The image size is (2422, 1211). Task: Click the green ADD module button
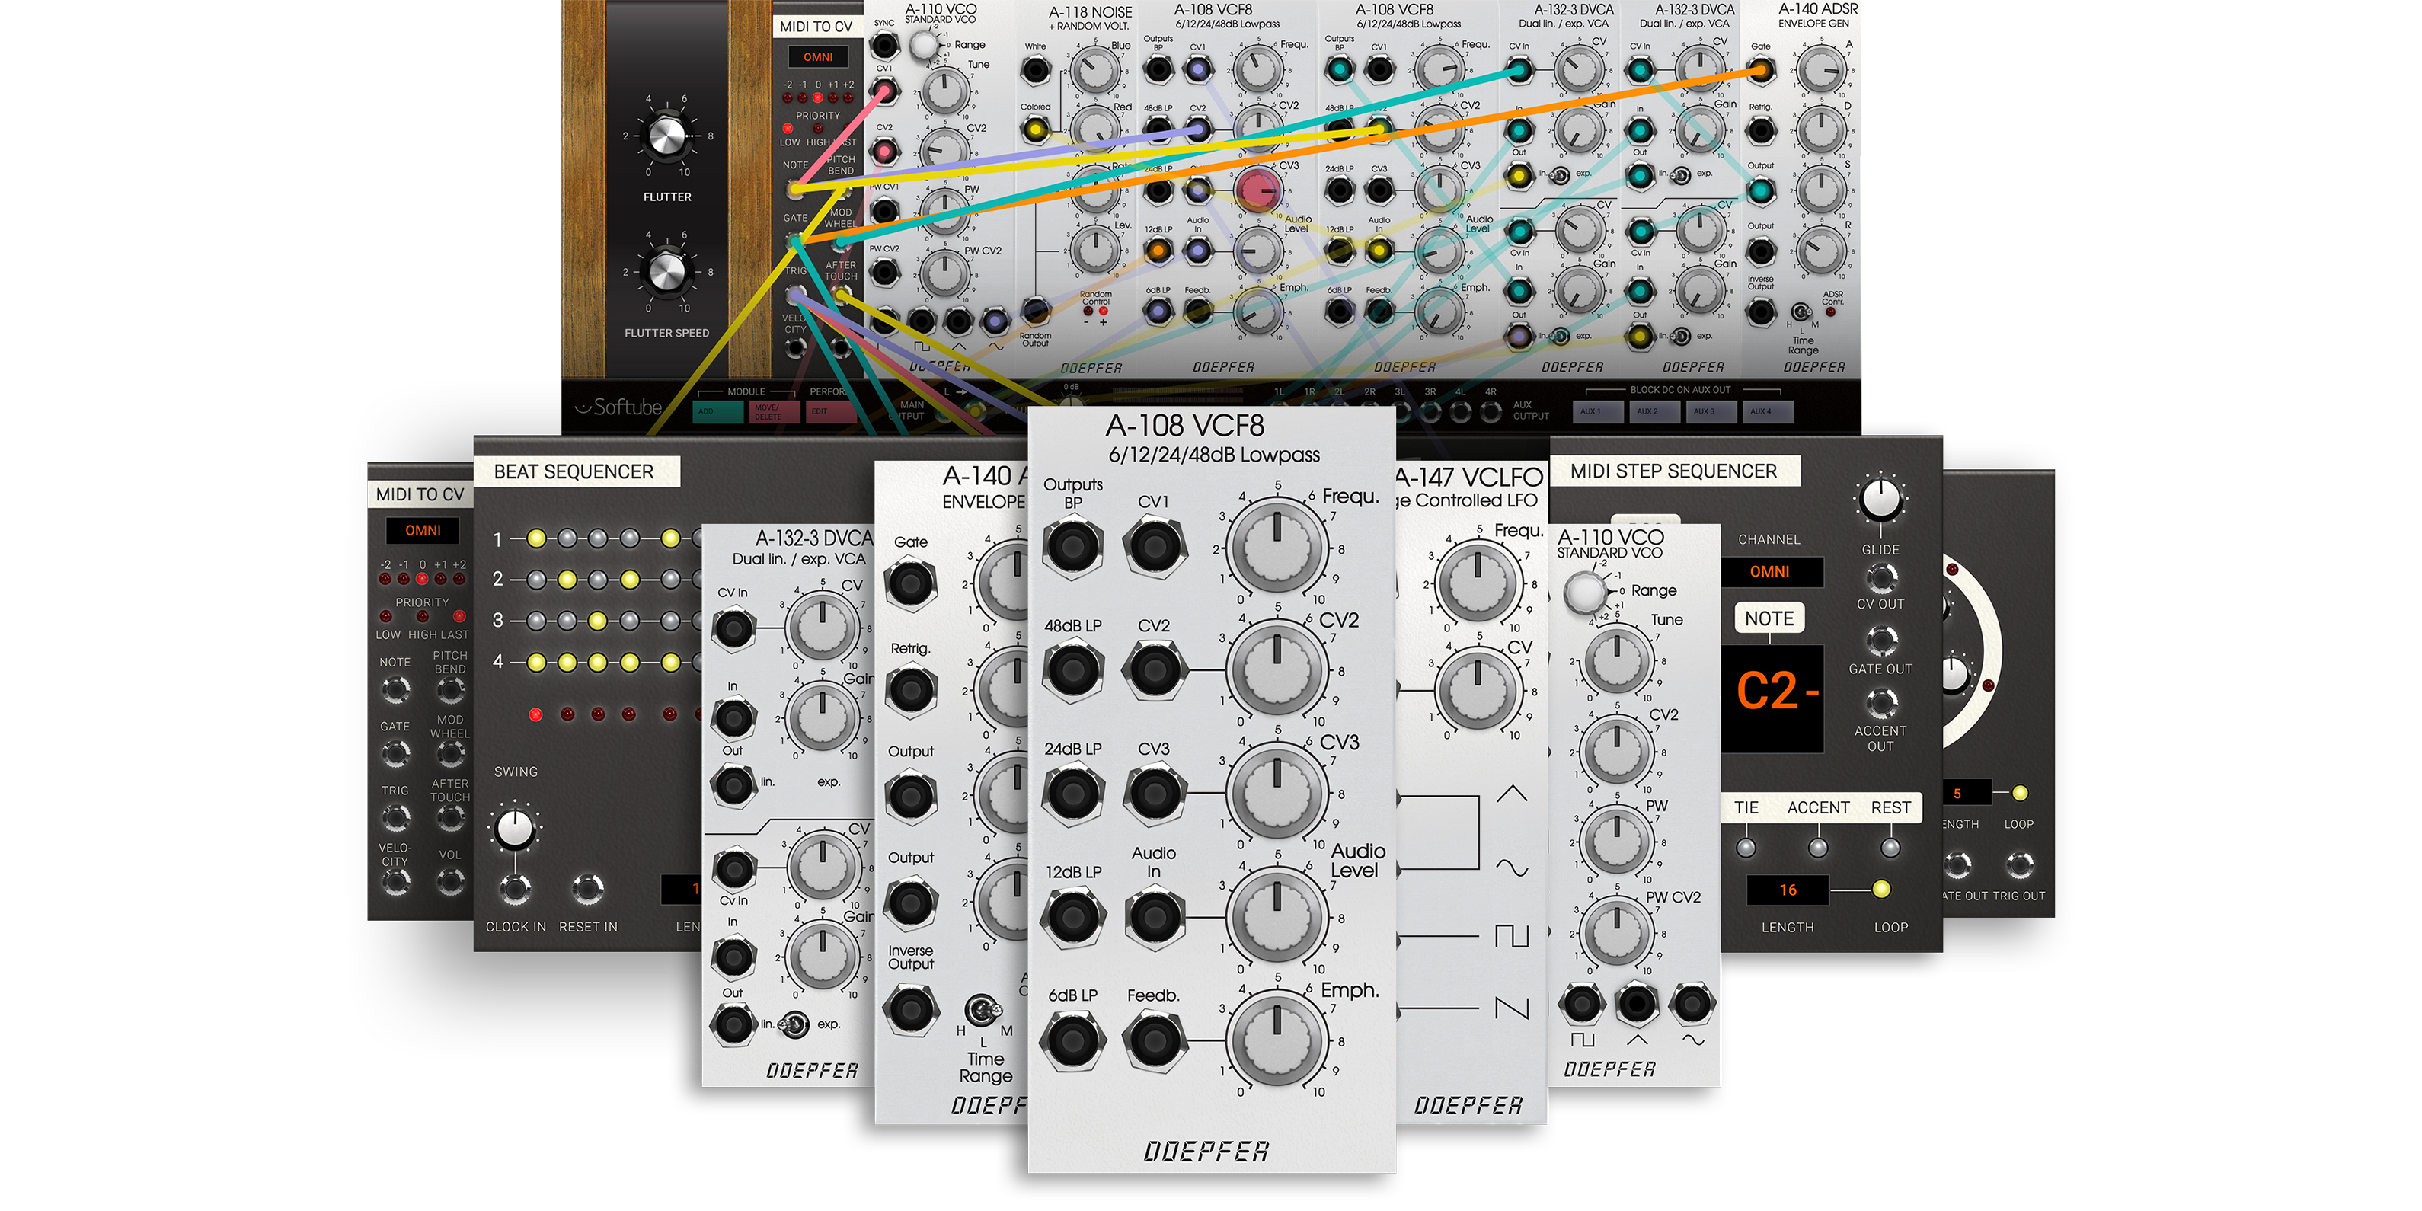pyautogui.click(x=718, y=412)
